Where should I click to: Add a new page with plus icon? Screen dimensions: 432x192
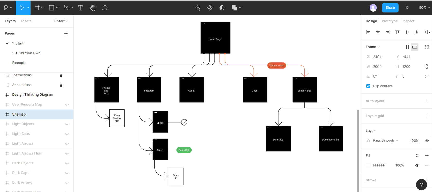click(x=66, y=33)
